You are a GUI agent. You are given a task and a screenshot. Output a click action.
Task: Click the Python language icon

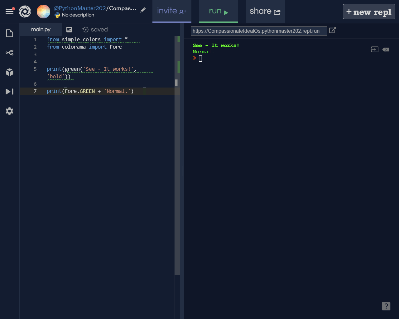[x=57, y=15]
